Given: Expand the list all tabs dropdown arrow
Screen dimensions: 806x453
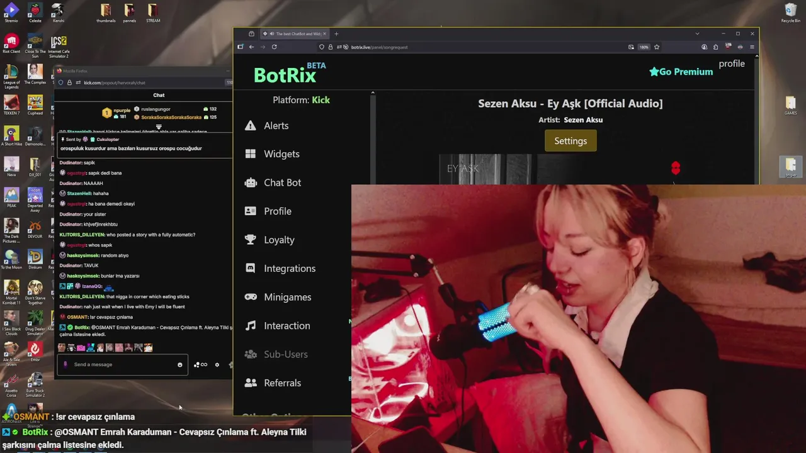Looking at the screenshot, I should (697, 33).
